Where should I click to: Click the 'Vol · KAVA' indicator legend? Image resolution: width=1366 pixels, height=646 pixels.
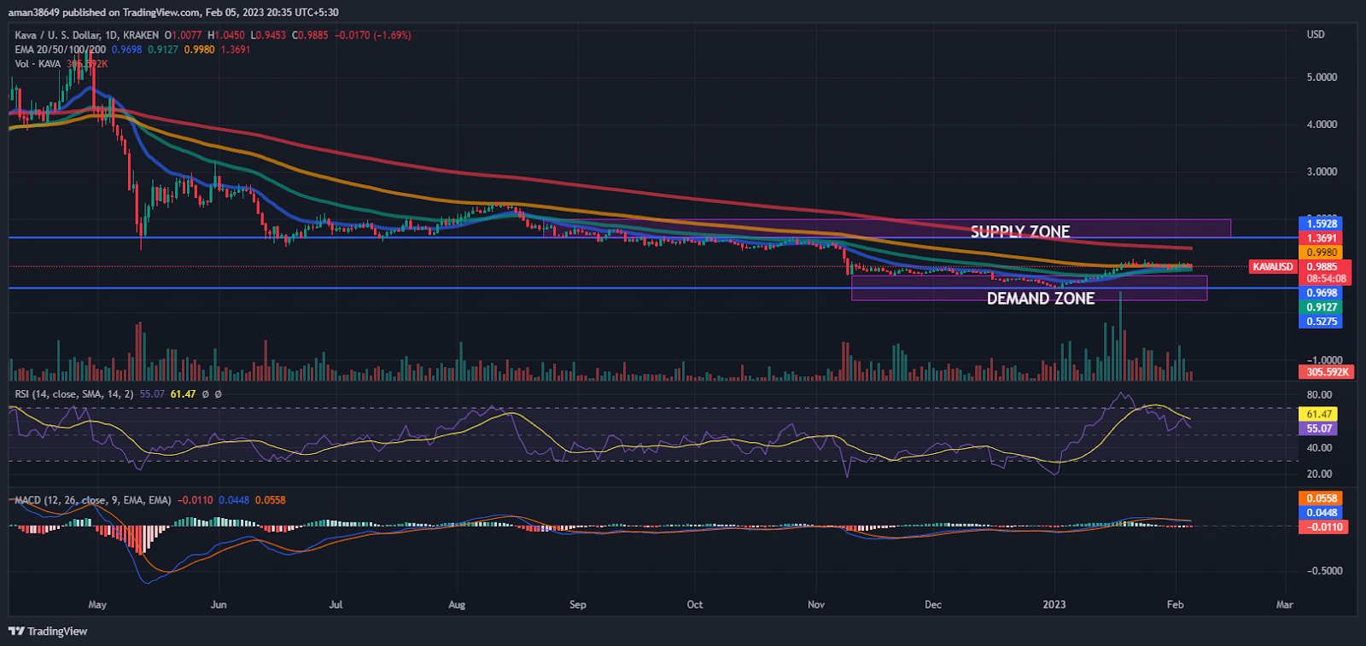pyautogui.click(x=38, y=64)
